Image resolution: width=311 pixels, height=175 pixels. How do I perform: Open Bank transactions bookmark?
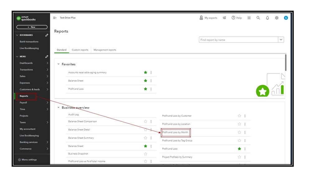(x=29, y=42)
